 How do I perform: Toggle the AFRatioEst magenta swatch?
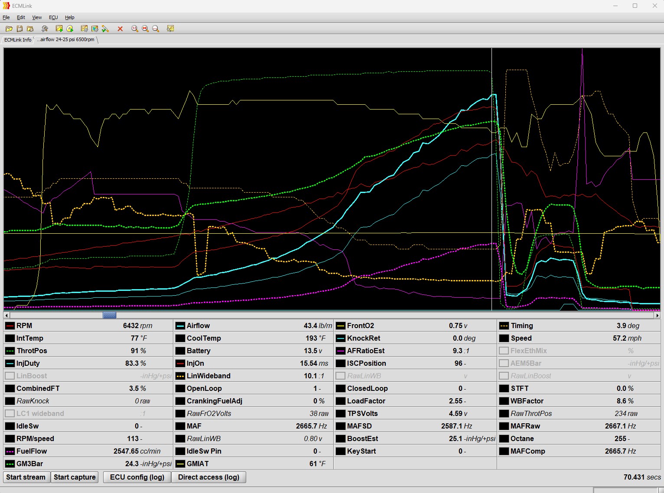340,351
